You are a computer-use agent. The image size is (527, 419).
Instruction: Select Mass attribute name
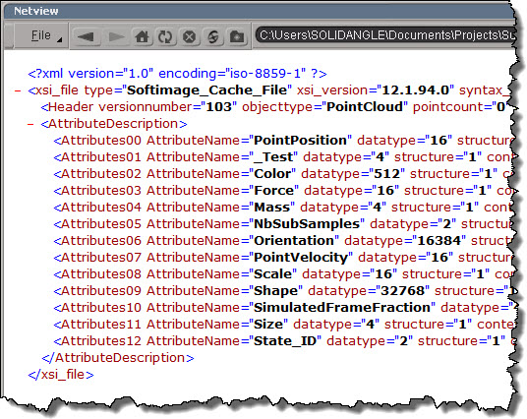271,208
